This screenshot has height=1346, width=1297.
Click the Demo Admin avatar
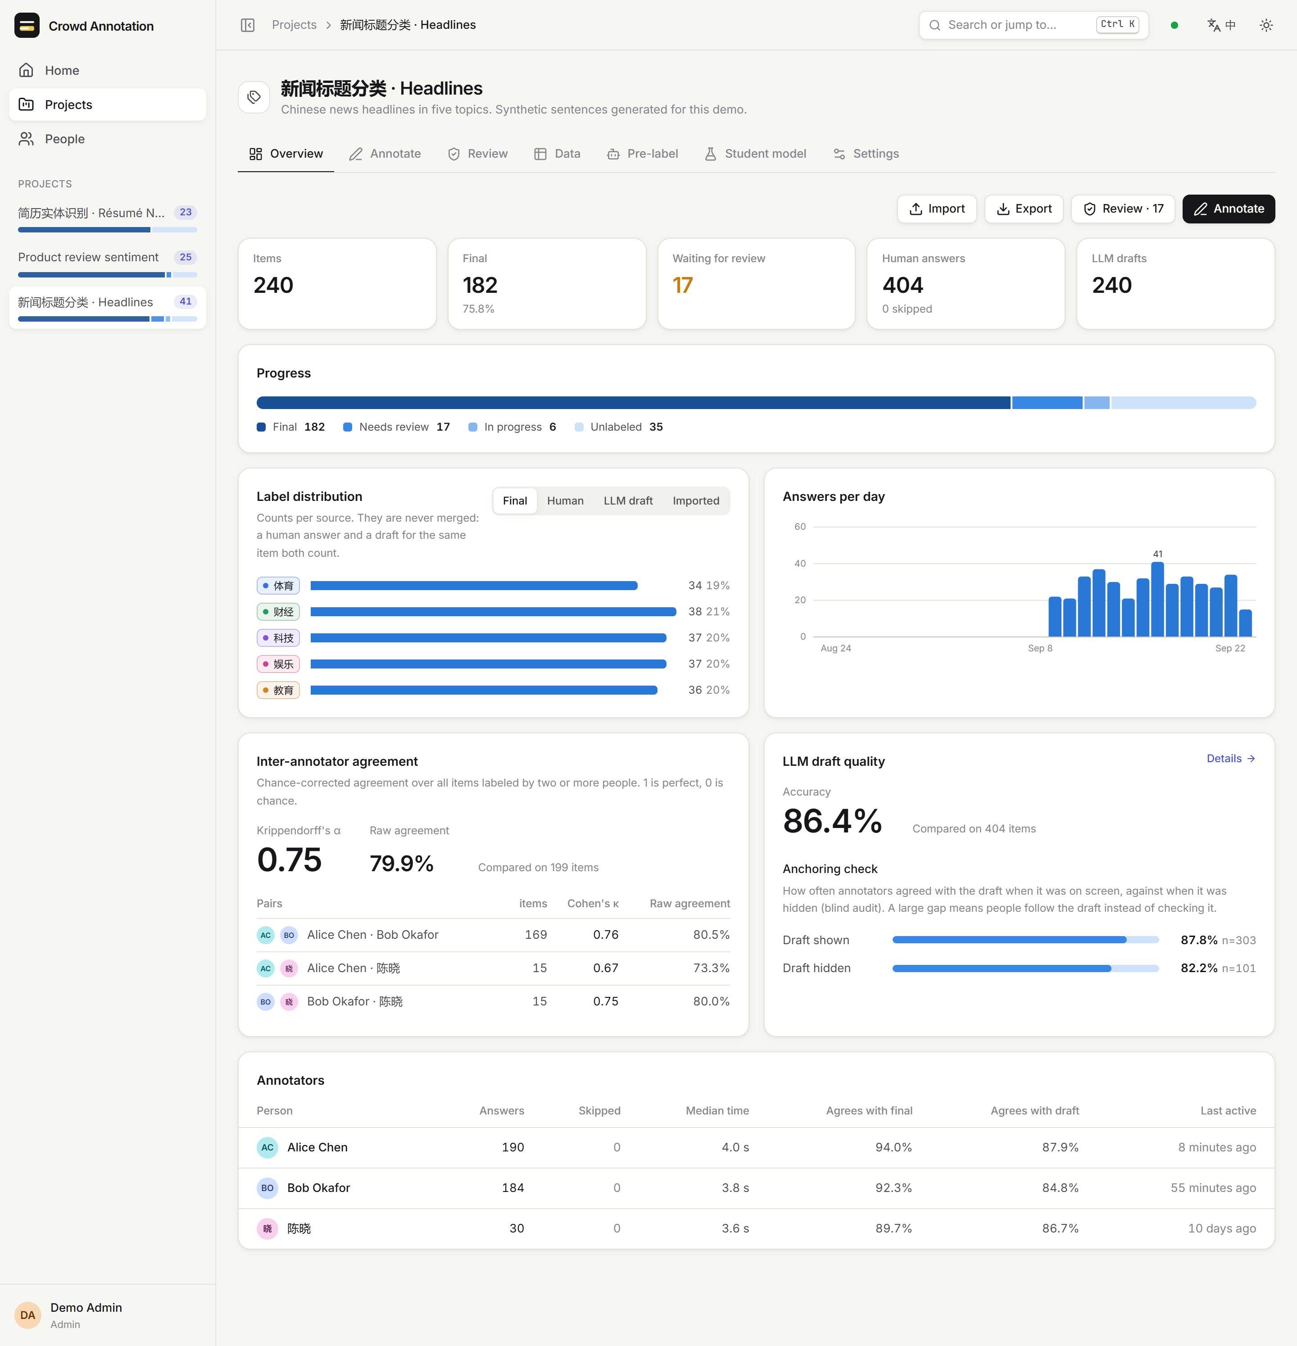pos(27,1315)
